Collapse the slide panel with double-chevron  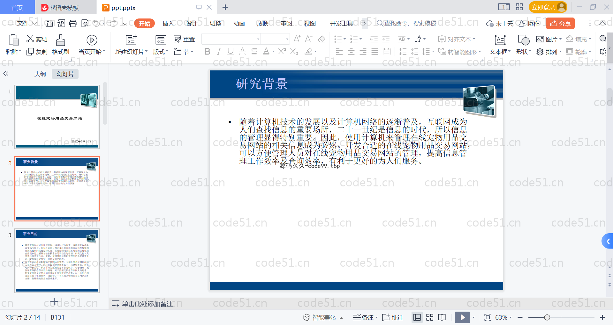coord(6,74)
